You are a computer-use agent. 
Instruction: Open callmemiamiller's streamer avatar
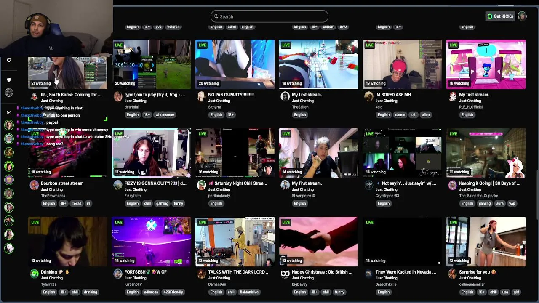click(x=453, y=274)
